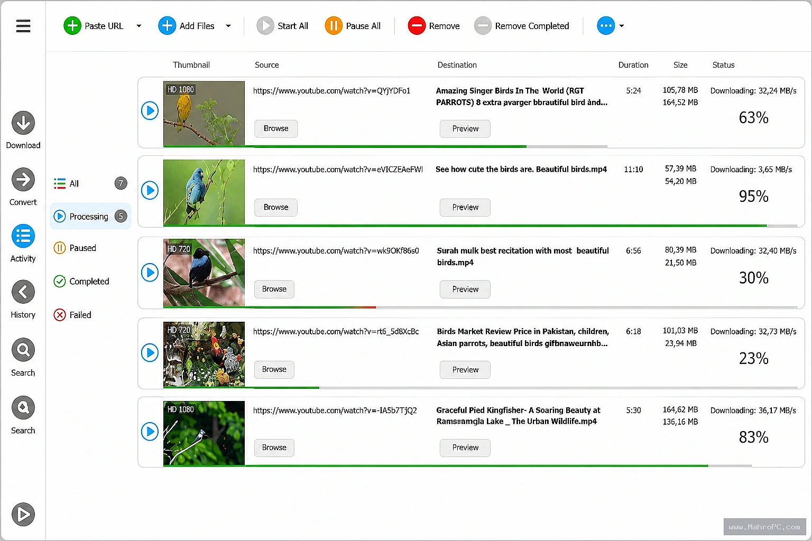The width and height of the screenshot is (812, 541).
Task: Click the play icon at sidebar bottom
Action: (x=23, y=514)
